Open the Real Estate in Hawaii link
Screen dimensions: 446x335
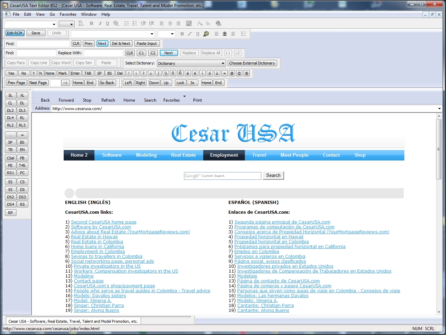(x=94, y=237)
